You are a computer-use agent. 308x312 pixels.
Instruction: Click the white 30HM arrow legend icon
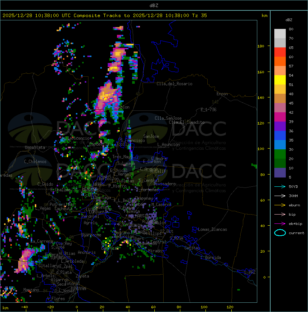tap(280, 196)
